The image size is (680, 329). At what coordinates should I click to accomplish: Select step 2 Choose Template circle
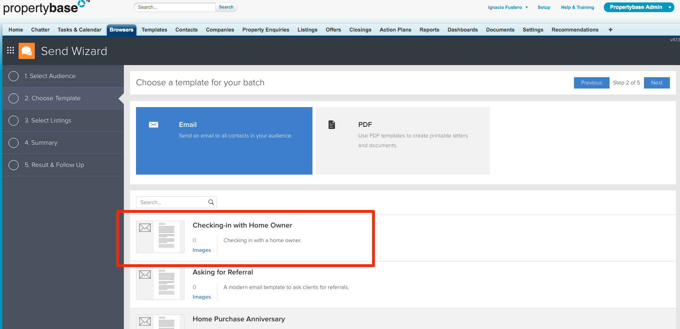13,98
